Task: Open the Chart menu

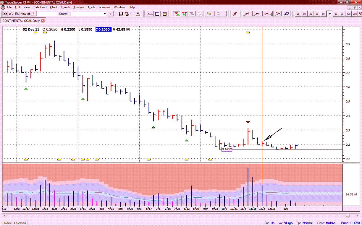Action: point(54,7)
